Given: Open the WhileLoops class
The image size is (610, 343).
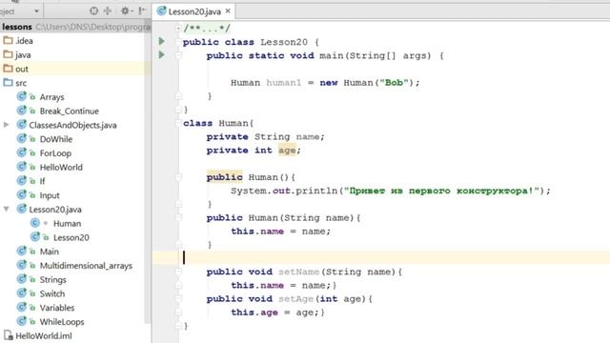Looking at the screenshot, I should (62, 321).
